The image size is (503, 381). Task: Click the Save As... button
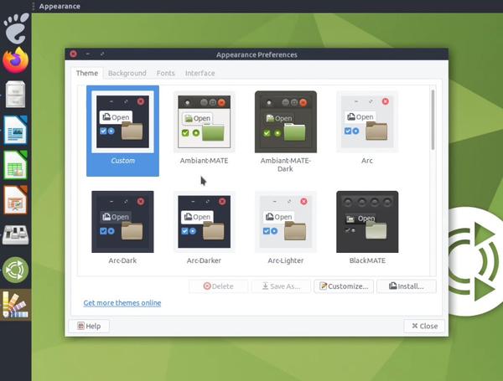tap(281, 286)
